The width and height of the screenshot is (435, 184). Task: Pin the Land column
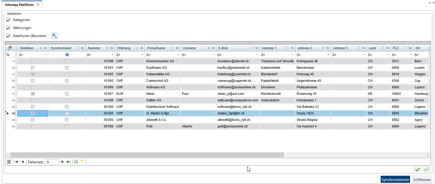point(387,48)
